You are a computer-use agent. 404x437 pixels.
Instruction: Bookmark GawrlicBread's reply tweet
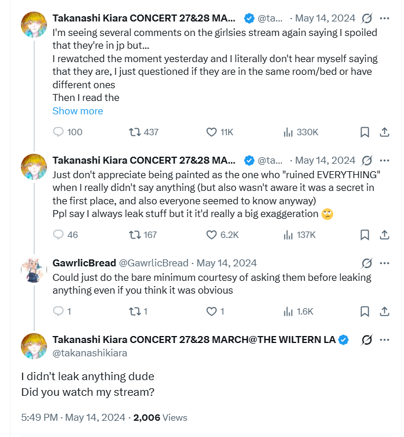365,312
